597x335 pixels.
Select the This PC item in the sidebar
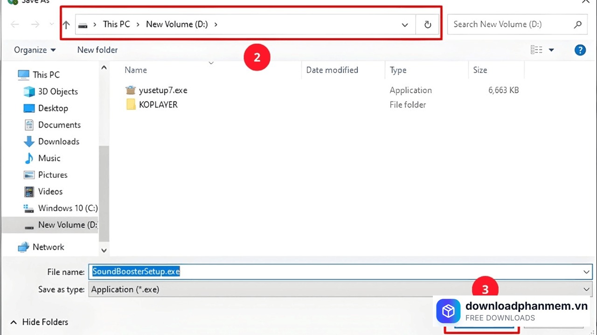click(x=46, y=74)
